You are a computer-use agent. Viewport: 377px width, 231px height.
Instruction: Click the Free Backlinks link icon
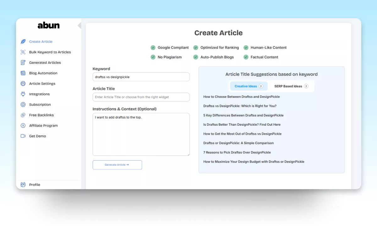[23, 115]
